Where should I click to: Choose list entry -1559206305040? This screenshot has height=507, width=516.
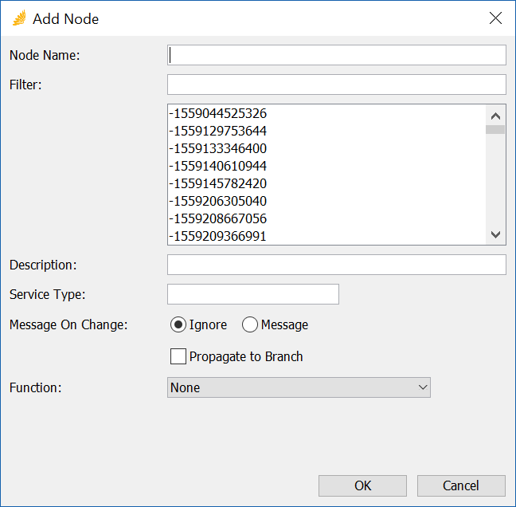point(326,201)
